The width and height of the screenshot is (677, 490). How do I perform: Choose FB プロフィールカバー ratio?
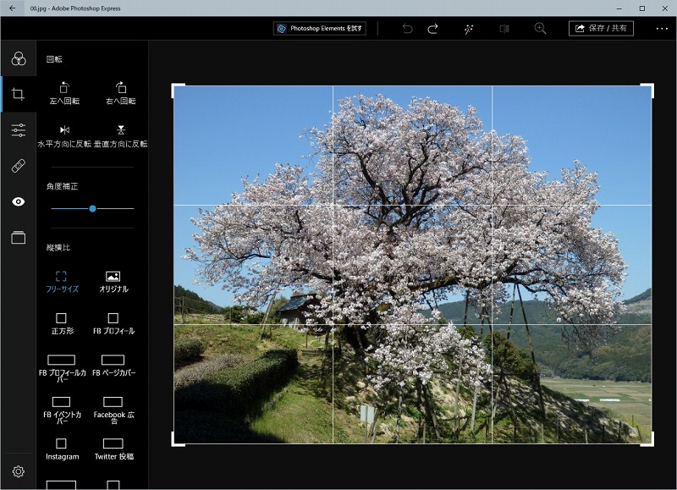(62, 368)
